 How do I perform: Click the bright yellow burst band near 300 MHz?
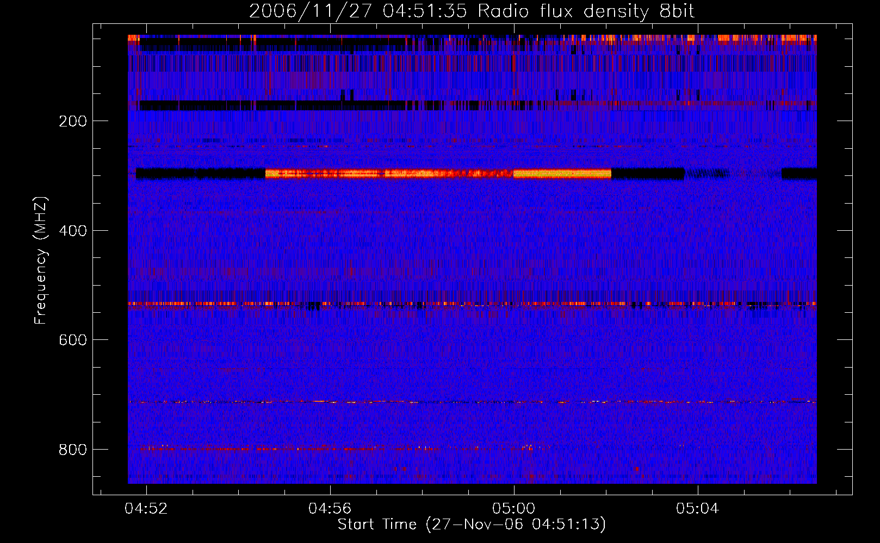tap(562, 174)
